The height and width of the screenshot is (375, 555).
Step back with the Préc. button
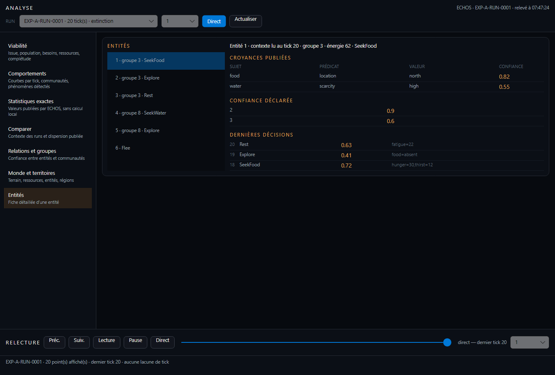coord(54,342)
